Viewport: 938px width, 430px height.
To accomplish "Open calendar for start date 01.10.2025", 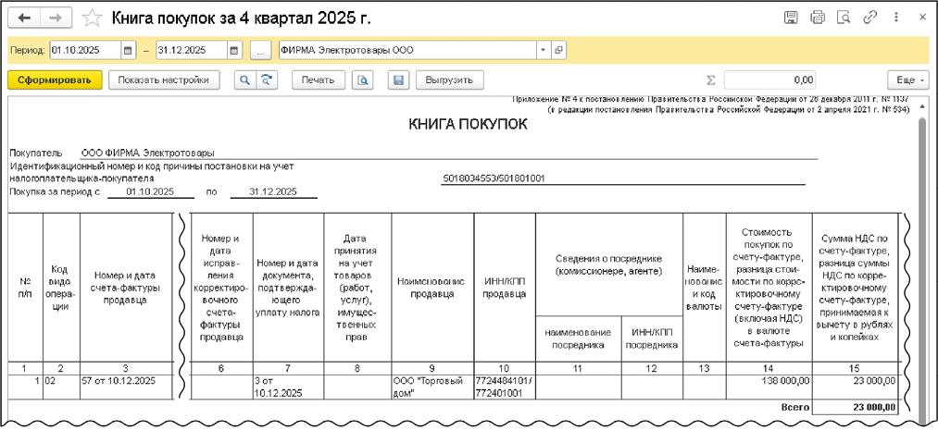I will [128, 50].
